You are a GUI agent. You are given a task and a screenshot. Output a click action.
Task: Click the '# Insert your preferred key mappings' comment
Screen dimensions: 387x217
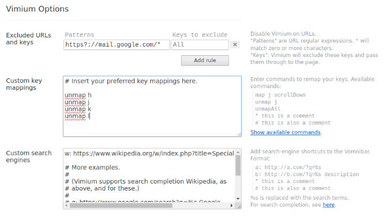tap(131, 81)
